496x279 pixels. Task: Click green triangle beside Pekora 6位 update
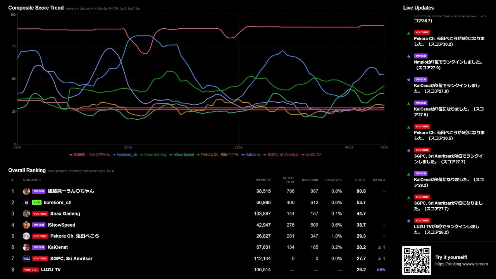pos(408,33)
